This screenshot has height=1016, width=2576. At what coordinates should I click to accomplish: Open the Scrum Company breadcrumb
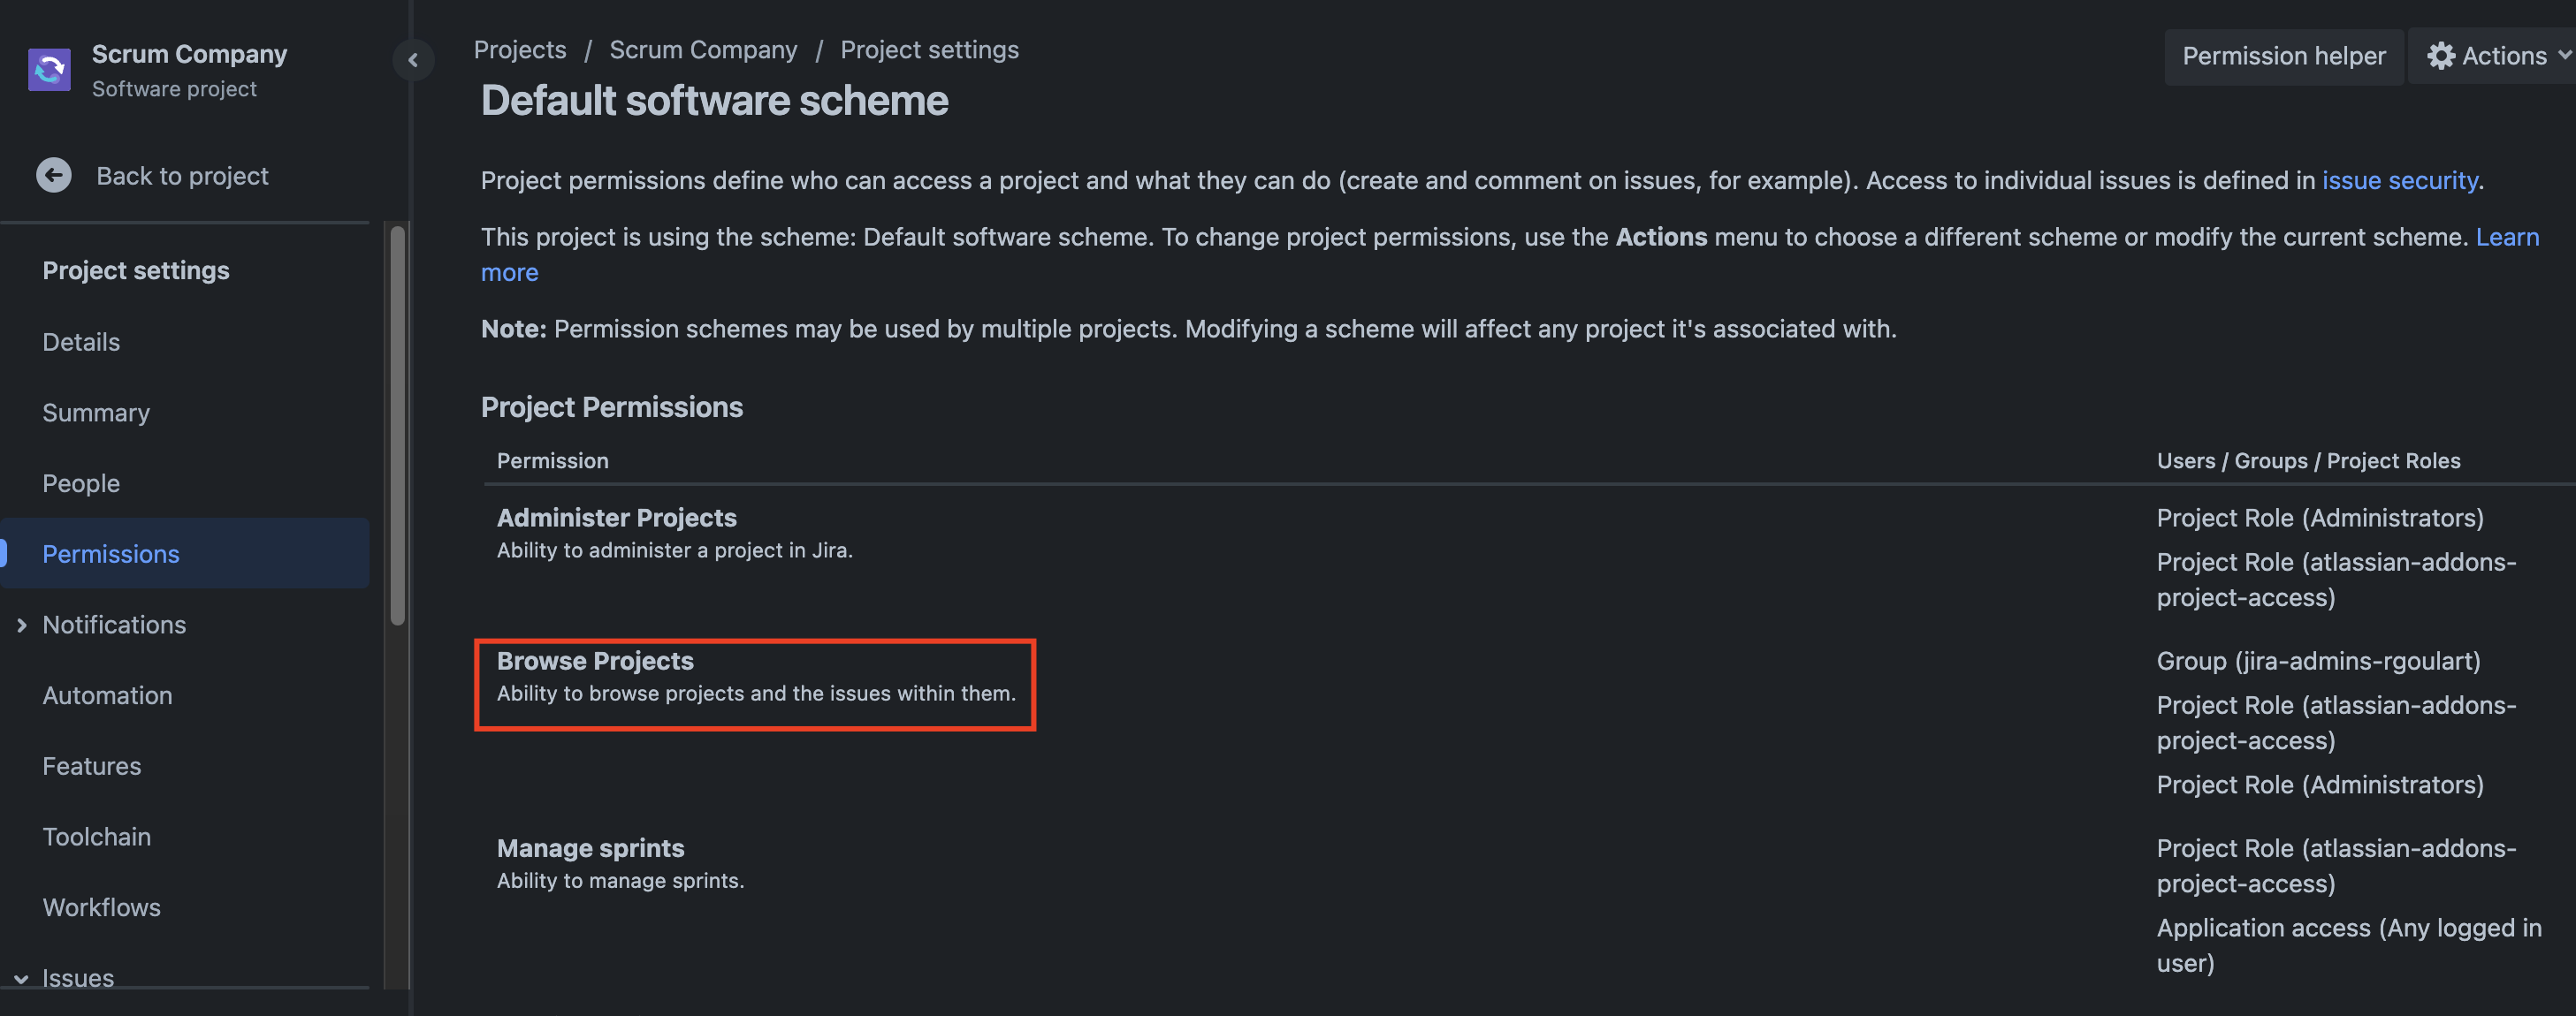(x=703, y=49)
